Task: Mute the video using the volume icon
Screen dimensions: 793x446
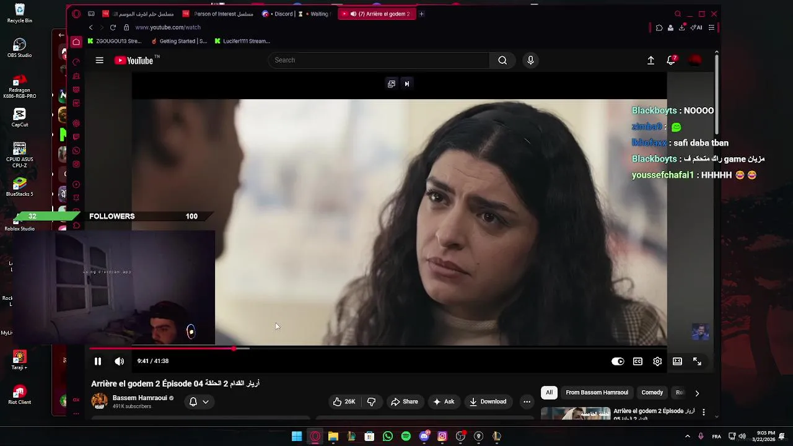Action: coord(119,361)
